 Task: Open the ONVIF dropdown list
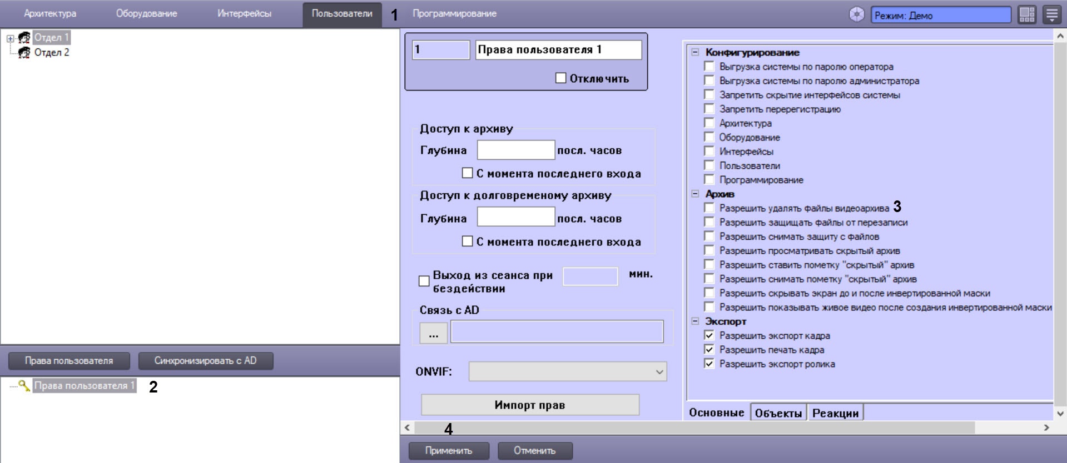pyautogui.click(x=568, y=371)
